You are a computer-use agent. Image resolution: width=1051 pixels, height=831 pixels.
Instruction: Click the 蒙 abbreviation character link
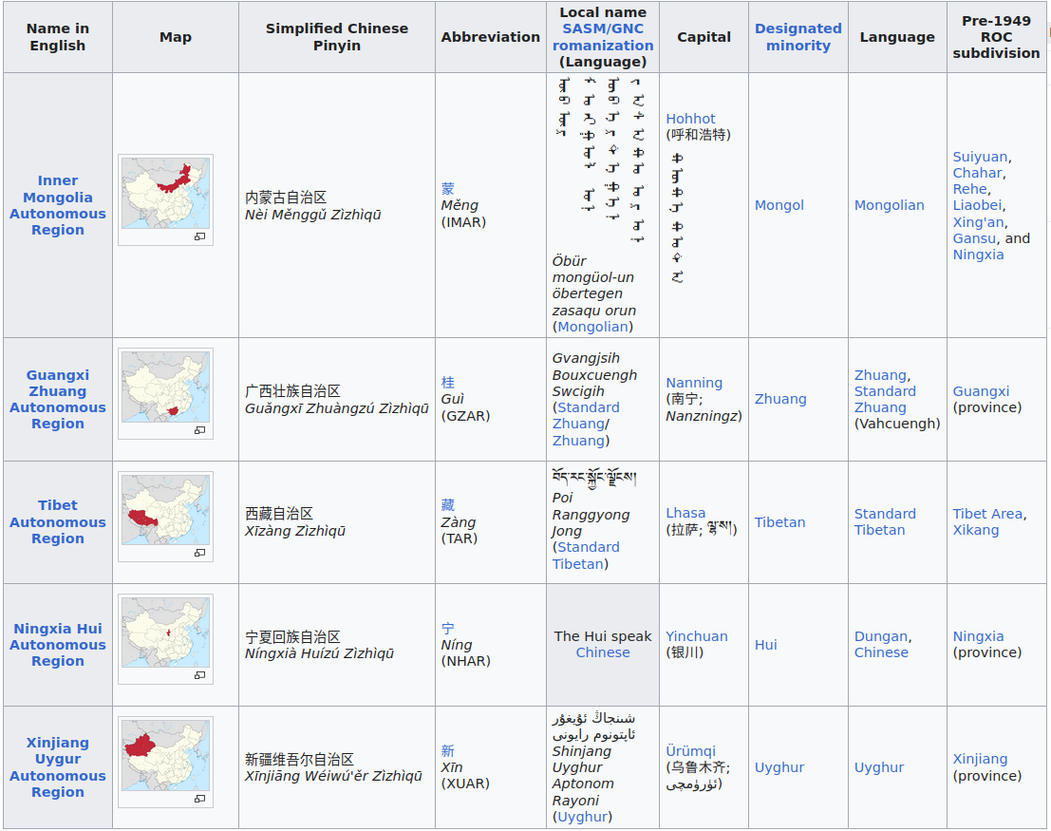pos(448,189)
